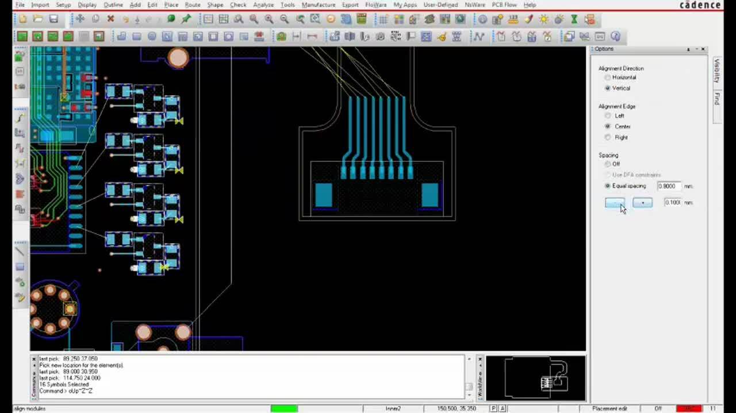Choose Right as the Alignment Edge

point(608,137)
